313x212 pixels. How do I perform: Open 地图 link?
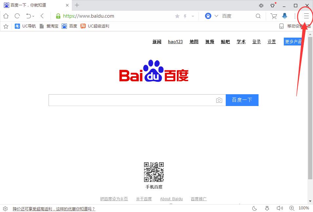tap(194, 42)
